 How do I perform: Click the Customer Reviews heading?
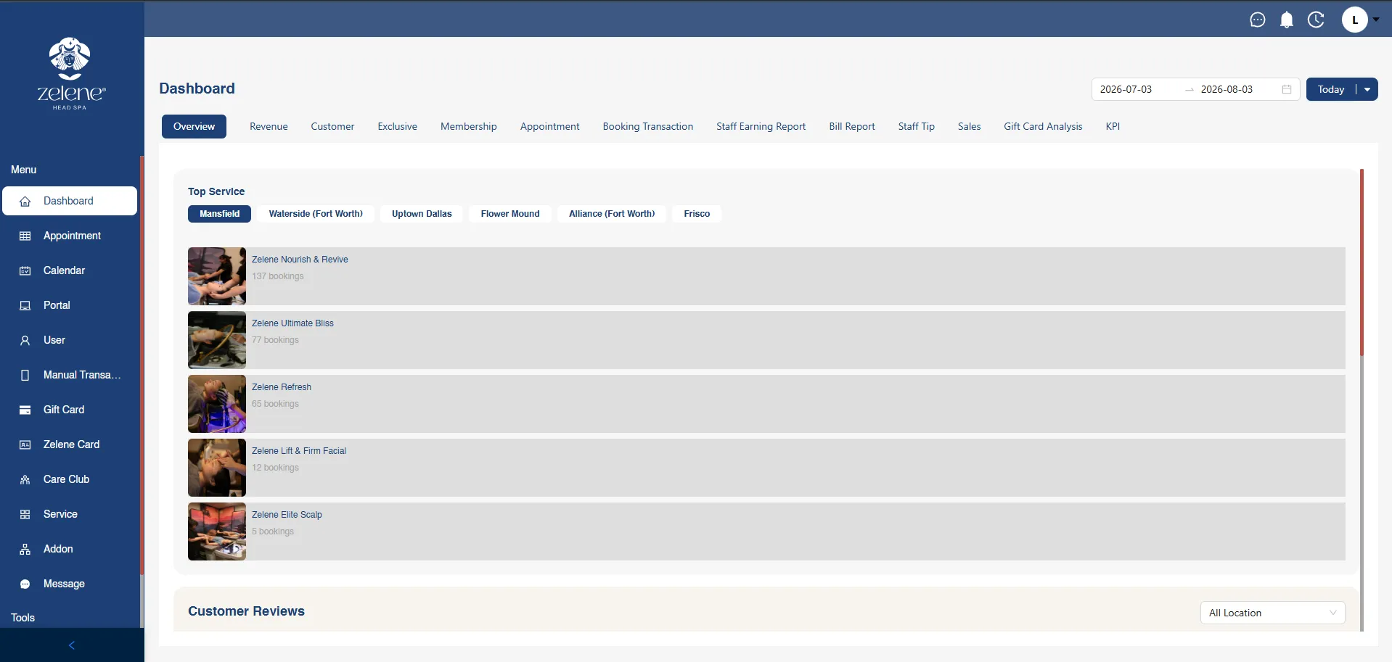(x=246, y=611)
